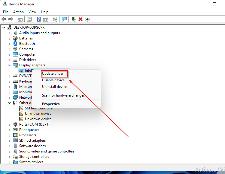Click the Back arrow toolbar icon
Image resolution: width=225 pixels, height=174 pixels.
pyautogui.click(x=4, y=19)
